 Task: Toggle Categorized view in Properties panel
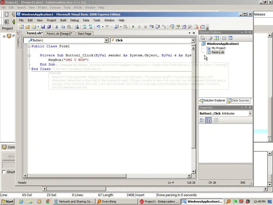pos(202,120)
